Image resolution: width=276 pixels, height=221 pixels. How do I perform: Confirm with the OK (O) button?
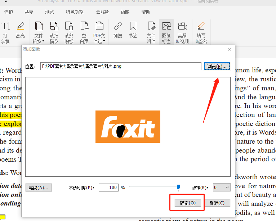pos(188,203)
